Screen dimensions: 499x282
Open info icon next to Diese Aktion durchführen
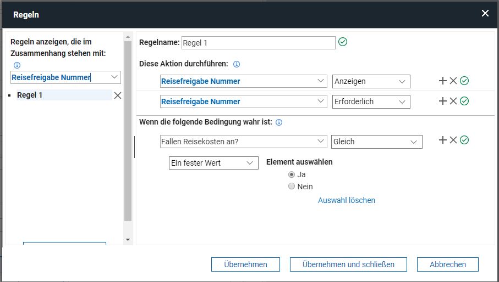pos(237,64)
